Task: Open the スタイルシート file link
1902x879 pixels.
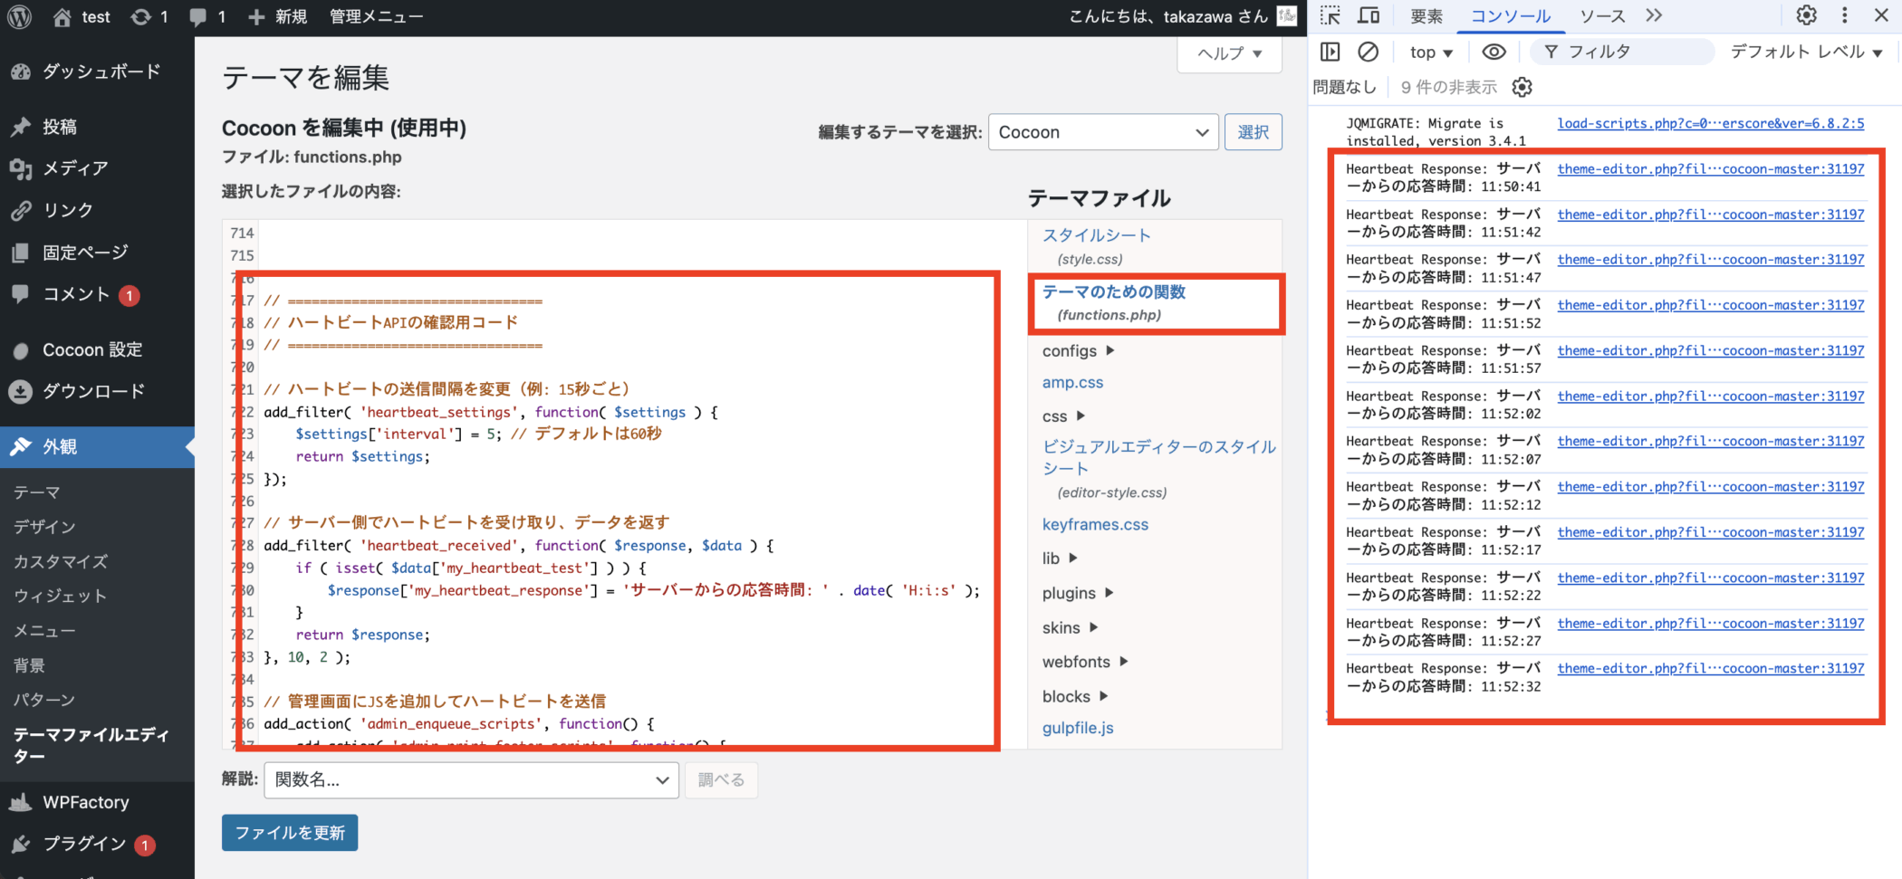Action: [x=1096, y=235]
